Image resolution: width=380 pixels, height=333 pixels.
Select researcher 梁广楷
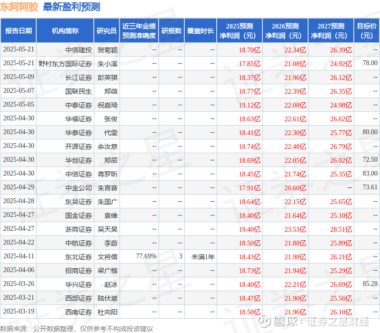point(108,271)
